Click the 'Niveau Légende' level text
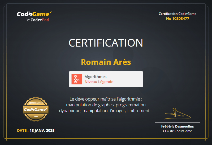212x145 pixels. tap(99, 82)
